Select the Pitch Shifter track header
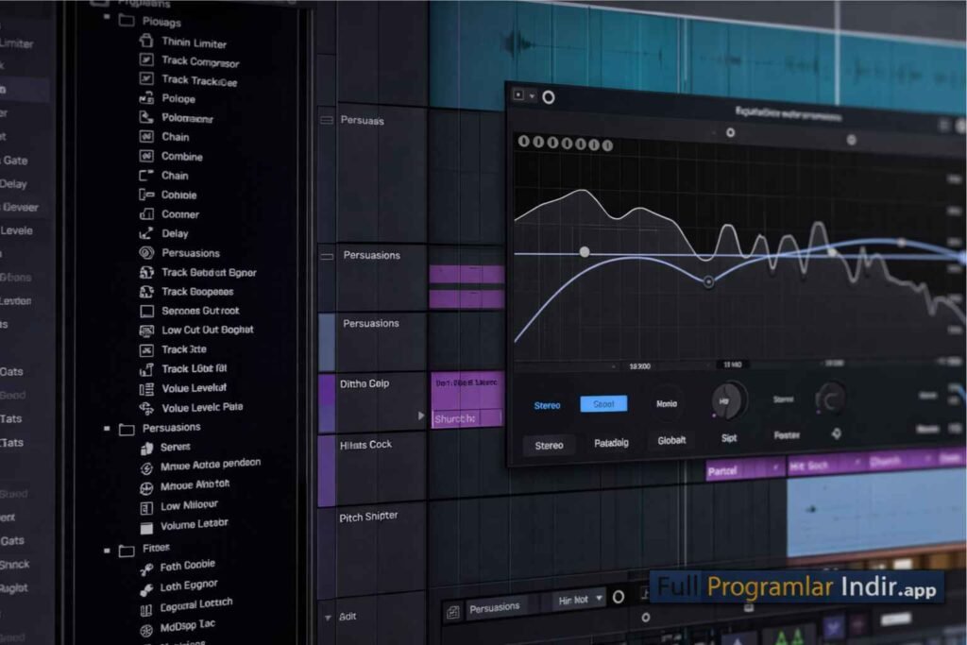Screen dimensions: 967x645 coord(366,516)
